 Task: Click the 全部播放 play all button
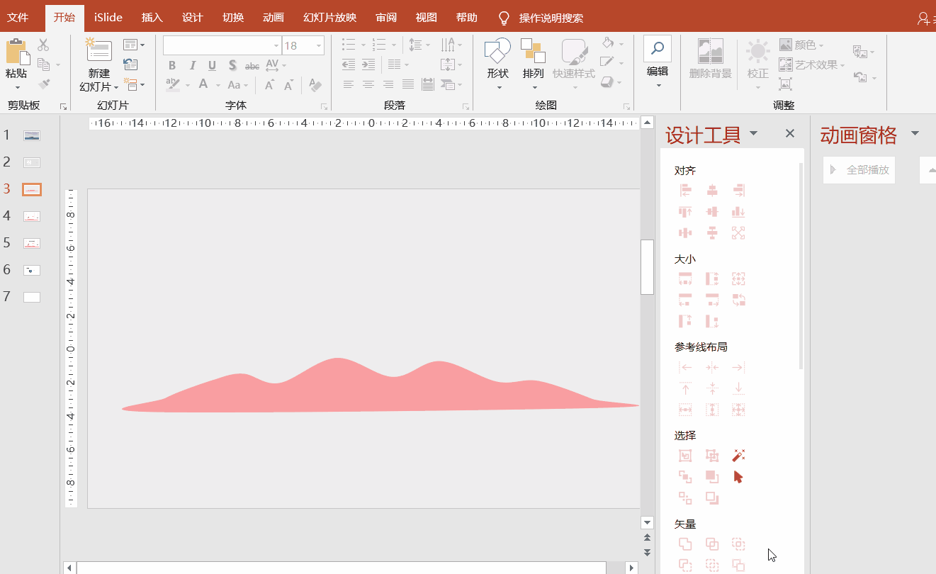(859, 170)
